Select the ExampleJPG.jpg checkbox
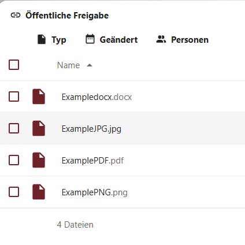Screen dimensions: 245x245 [14, 128]
